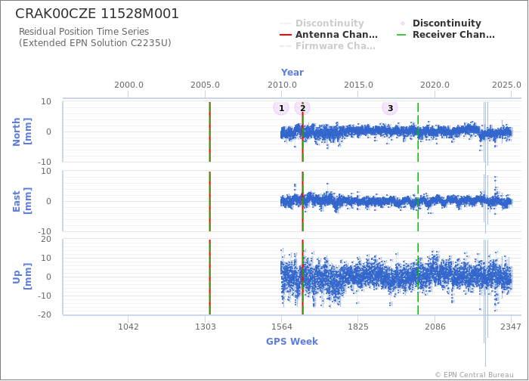Click GPS week 1825 tick label
The image size is (529, 381).
click(x=358, y=327)
